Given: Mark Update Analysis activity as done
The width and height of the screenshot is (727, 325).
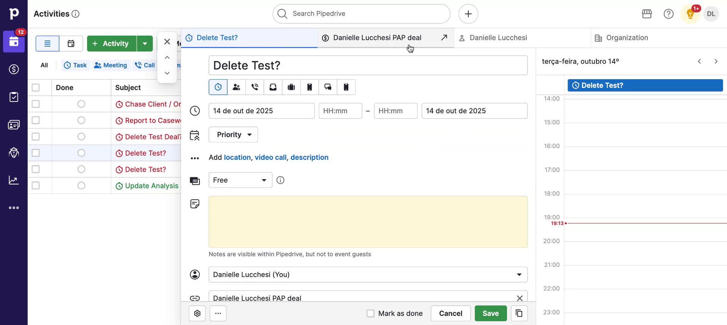Looking at the screenshot, I should tap(81, 185).
